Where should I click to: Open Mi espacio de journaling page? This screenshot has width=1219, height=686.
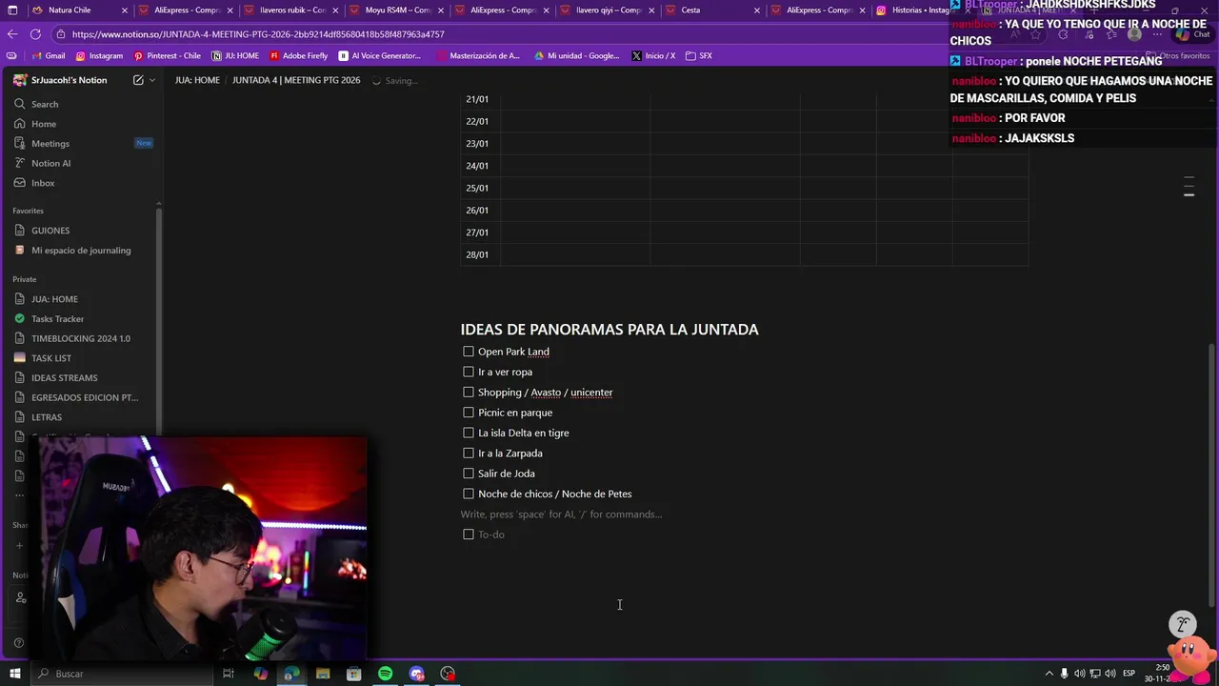point(81,251)
